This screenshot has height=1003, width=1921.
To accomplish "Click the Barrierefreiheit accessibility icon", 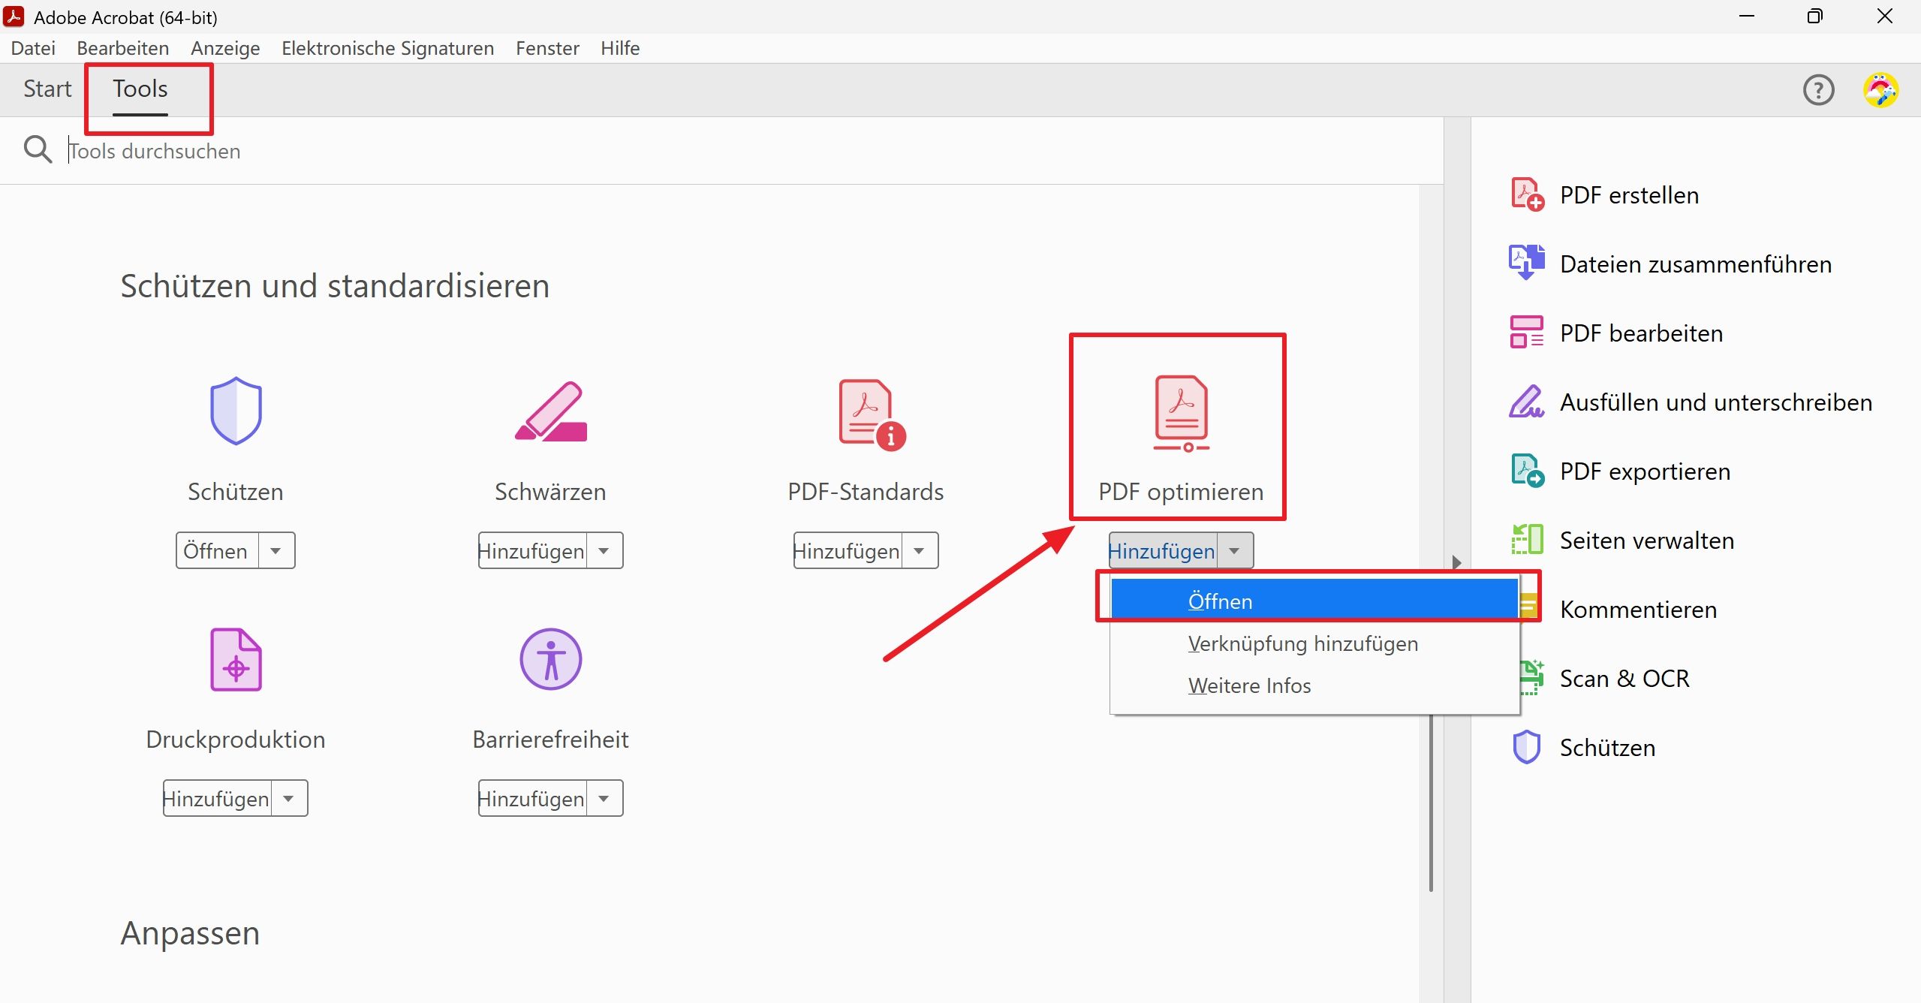I will click(x=551, y=659).
